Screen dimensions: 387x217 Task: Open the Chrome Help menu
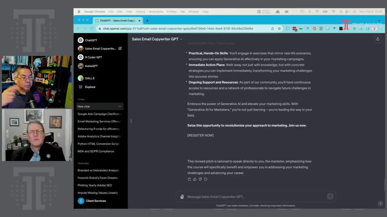(x=206, y=11)
